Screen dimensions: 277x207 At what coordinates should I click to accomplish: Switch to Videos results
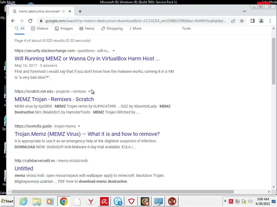tap(39, 29)
